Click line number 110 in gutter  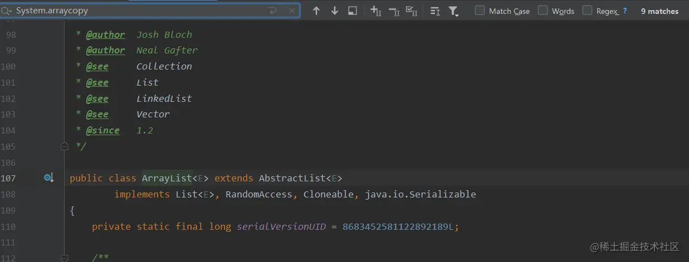pos(8,226)
